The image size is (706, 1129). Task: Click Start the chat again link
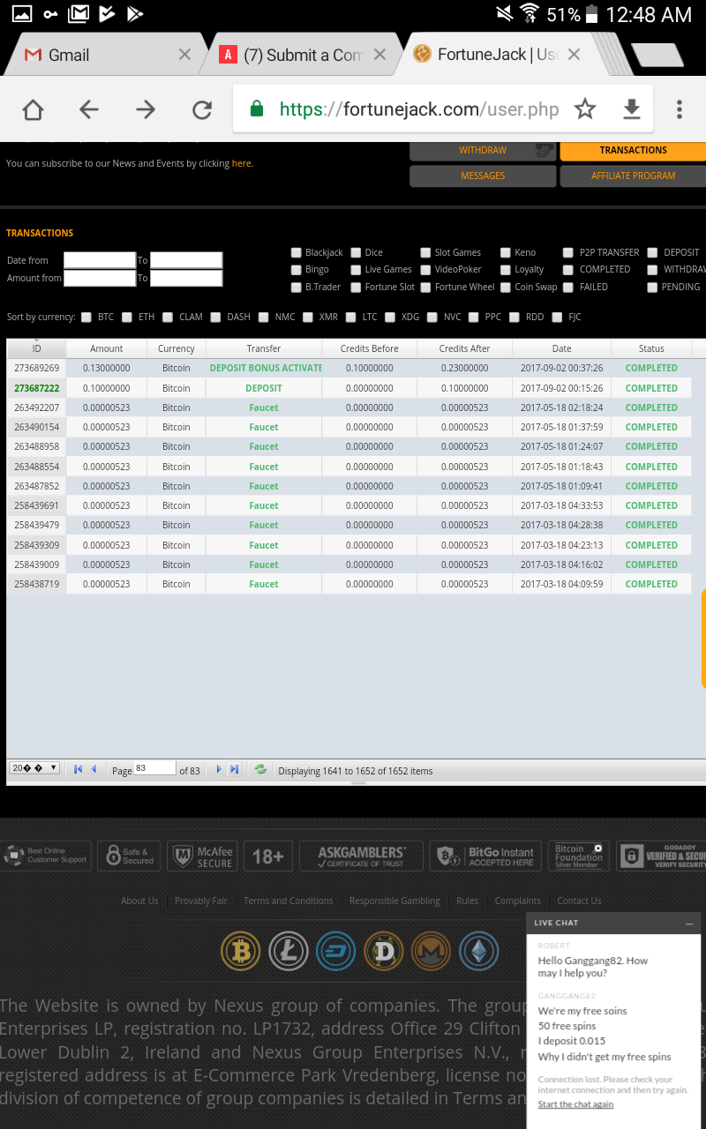click(x=575, y=1104)
